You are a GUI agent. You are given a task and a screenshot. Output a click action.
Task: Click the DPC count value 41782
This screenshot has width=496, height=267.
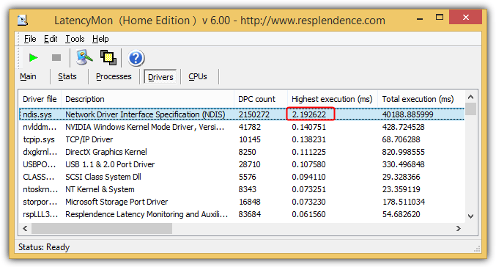(x=250, y=127)
